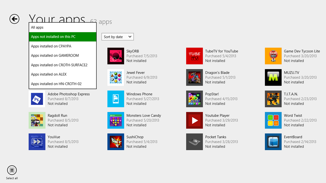Click the Purchased 2/14/2013 date
The height and width of the screenshot is (183, 326).
tap(300, 142)
